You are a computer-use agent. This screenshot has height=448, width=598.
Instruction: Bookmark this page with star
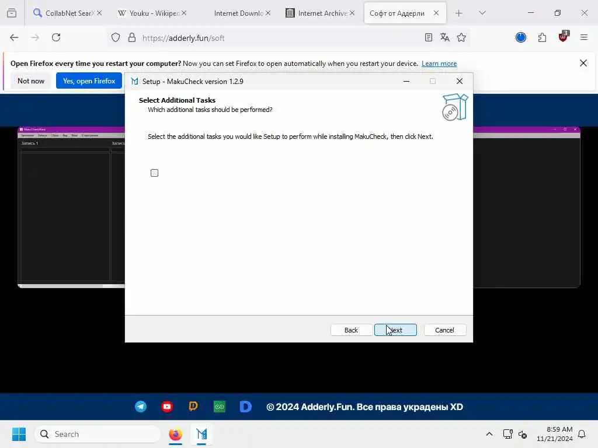point(461,37)
